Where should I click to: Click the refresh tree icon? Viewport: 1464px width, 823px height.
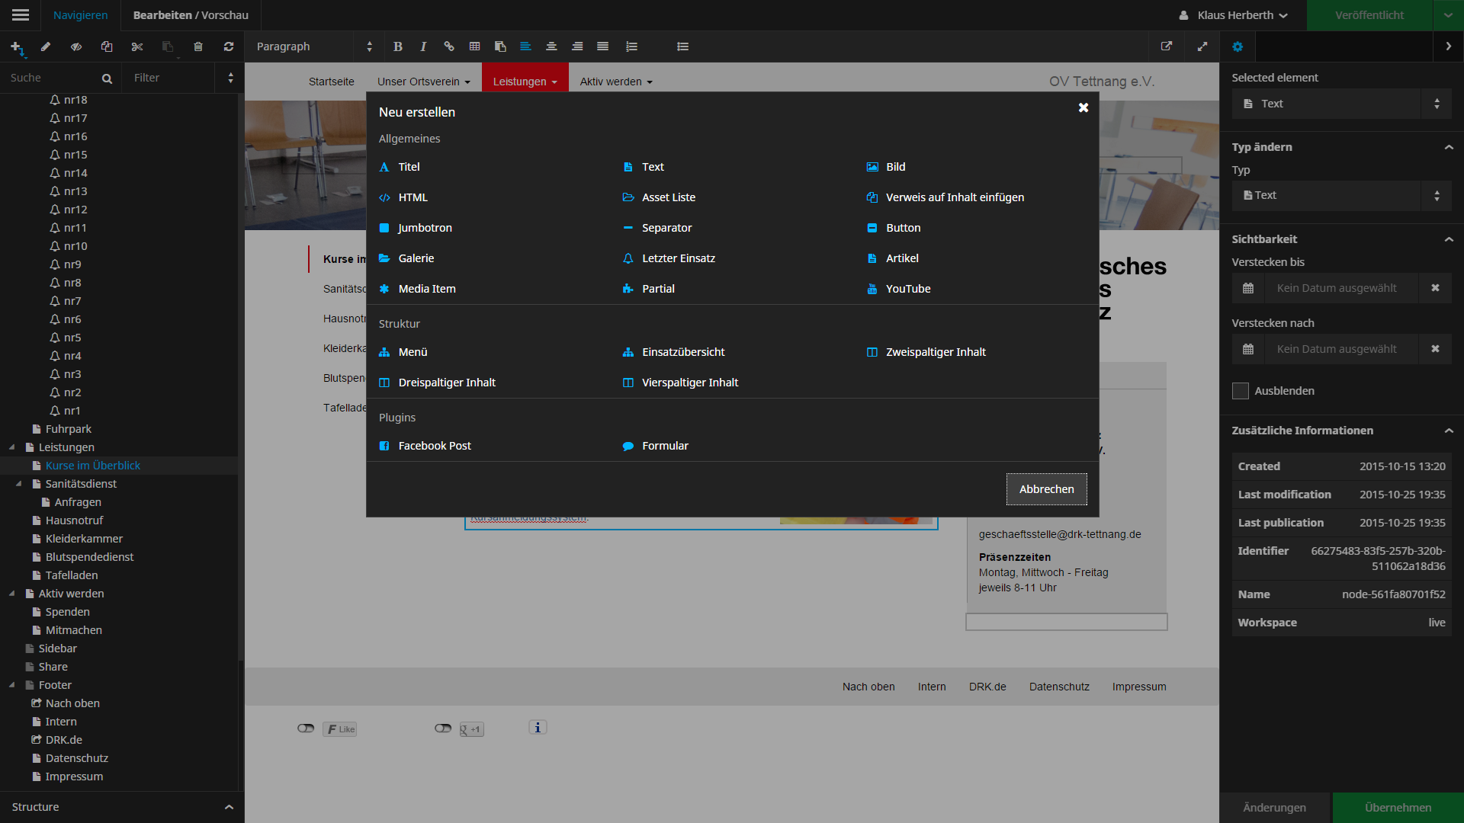(229, 46)
